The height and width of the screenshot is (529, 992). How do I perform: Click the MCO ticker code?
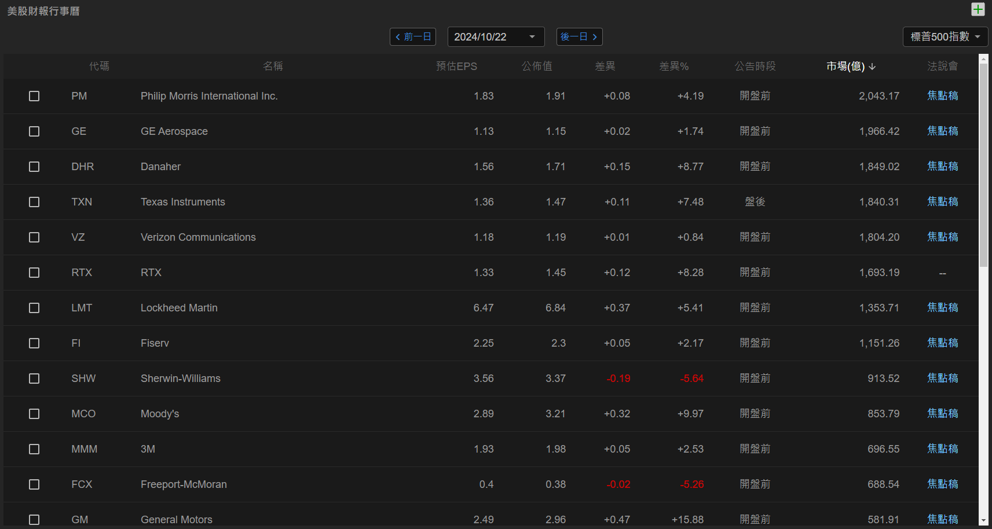83,414
